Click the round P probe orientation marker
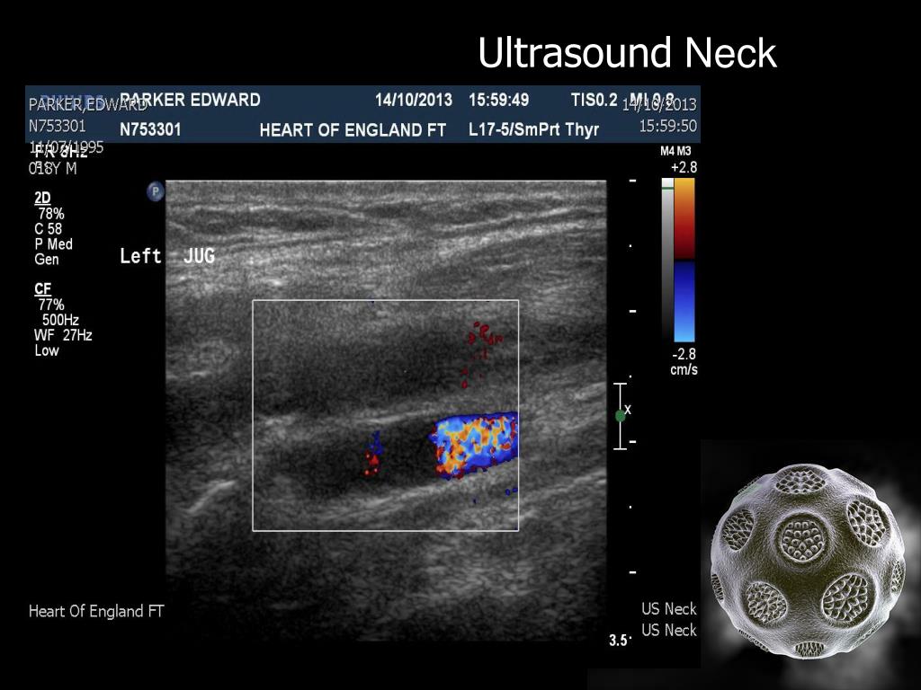This screenshot has height=690, width=921. pos(155,191)
